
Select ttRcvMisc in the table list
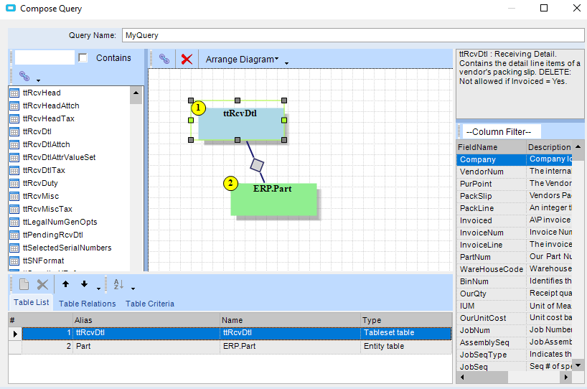click(41, 196)
